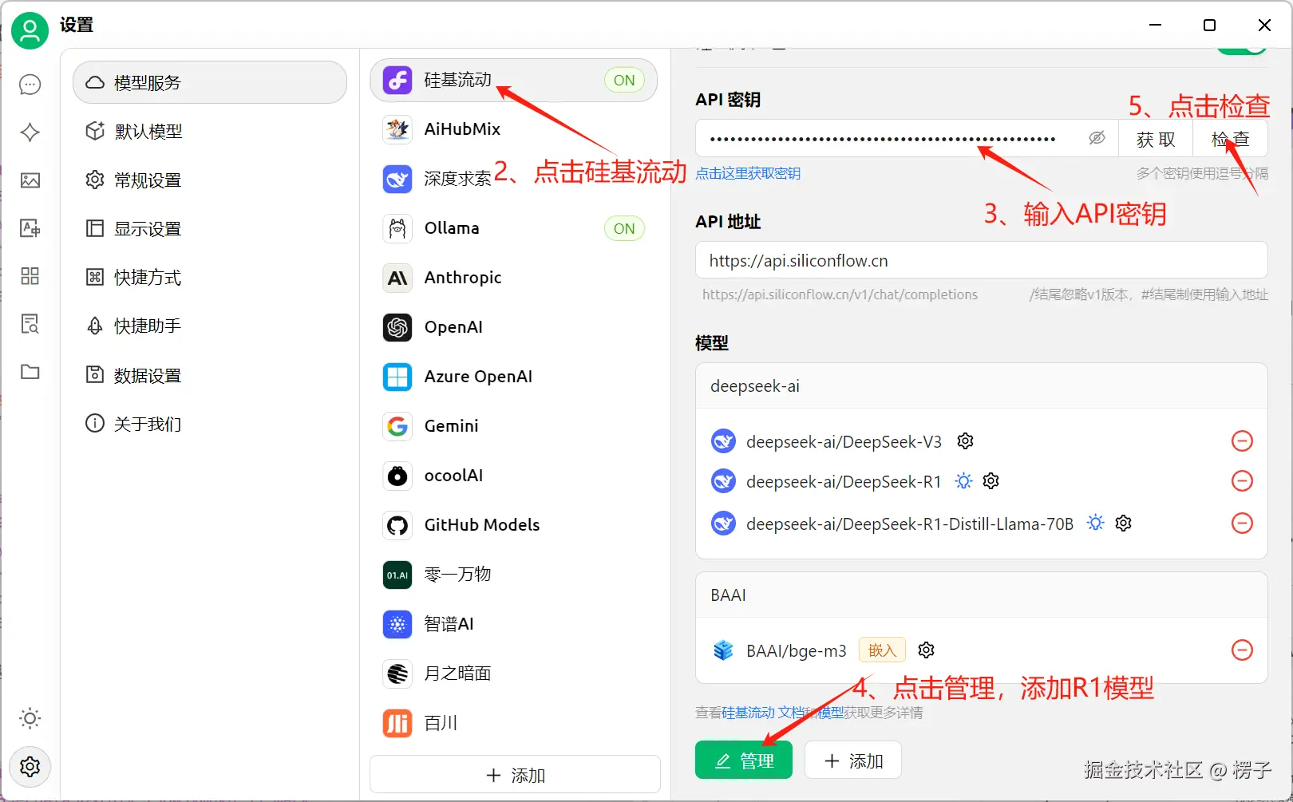Show or hide the API key
This screenshot has height=802, width=1293.
[x=1097, y=138]
